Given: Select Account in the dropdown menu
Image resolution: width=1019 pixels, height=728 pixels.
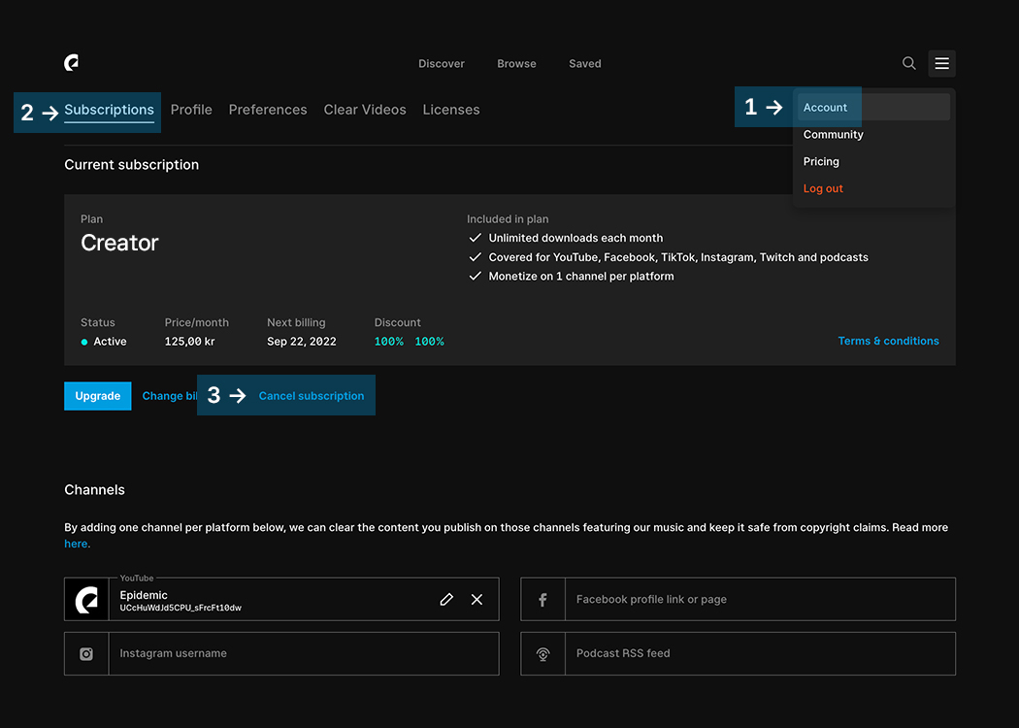Looking at the screenshot, I should [x=873, y=107].
